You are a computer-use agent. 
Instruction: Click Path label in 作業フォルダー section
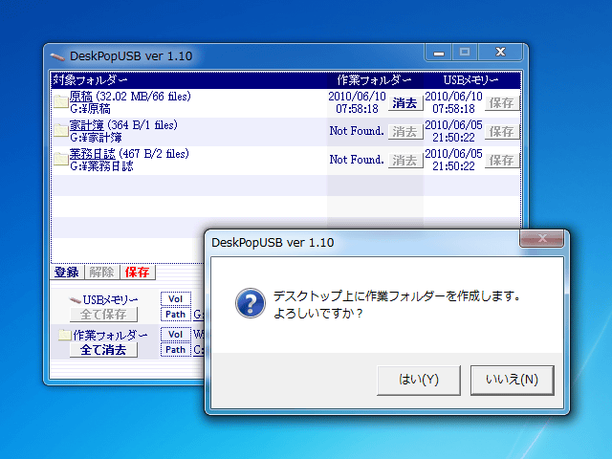click(x=176, y=349)
